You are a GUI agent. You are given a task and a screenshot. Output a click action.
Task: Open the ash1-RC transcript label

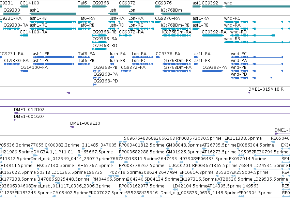(x=38, y=25)
